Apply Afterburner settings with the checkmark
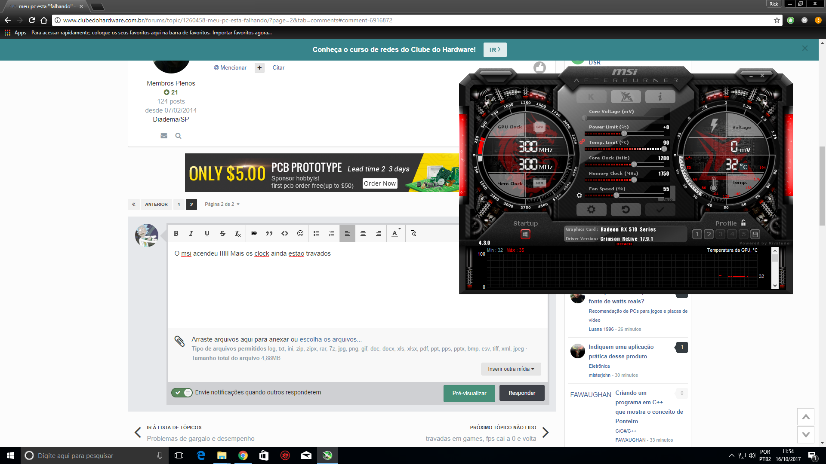This screenshot has height=464, width=826. click(660, 209)
